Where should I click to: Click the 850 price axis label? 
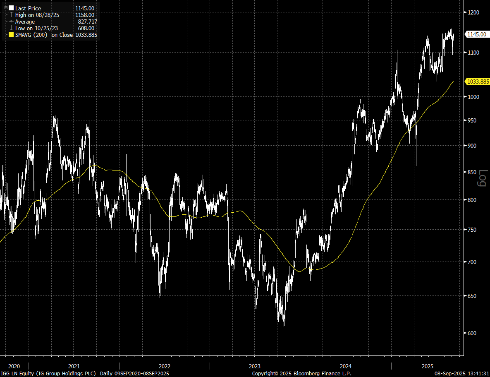tap(472, 173)
